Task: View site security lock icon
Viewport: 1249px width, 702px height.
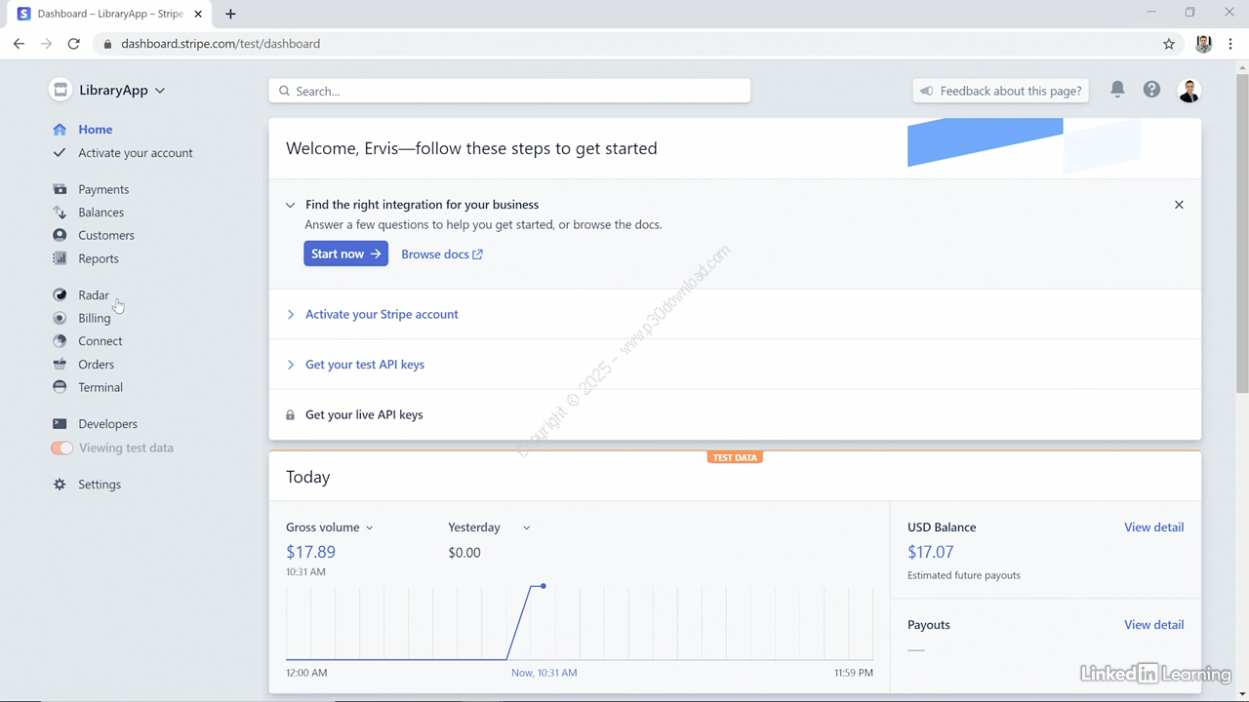Action: (x=106, y=44)
